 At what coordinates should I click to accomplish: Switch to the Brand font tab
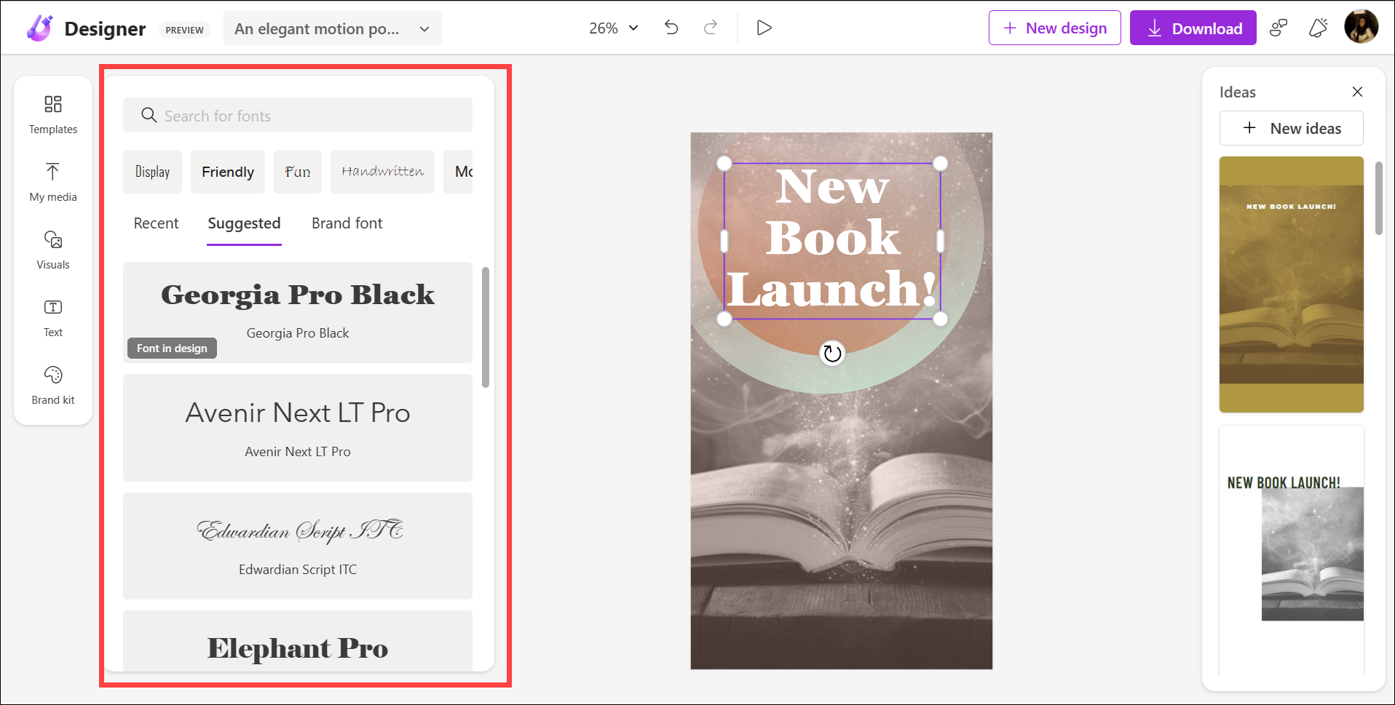pos(347,223)
